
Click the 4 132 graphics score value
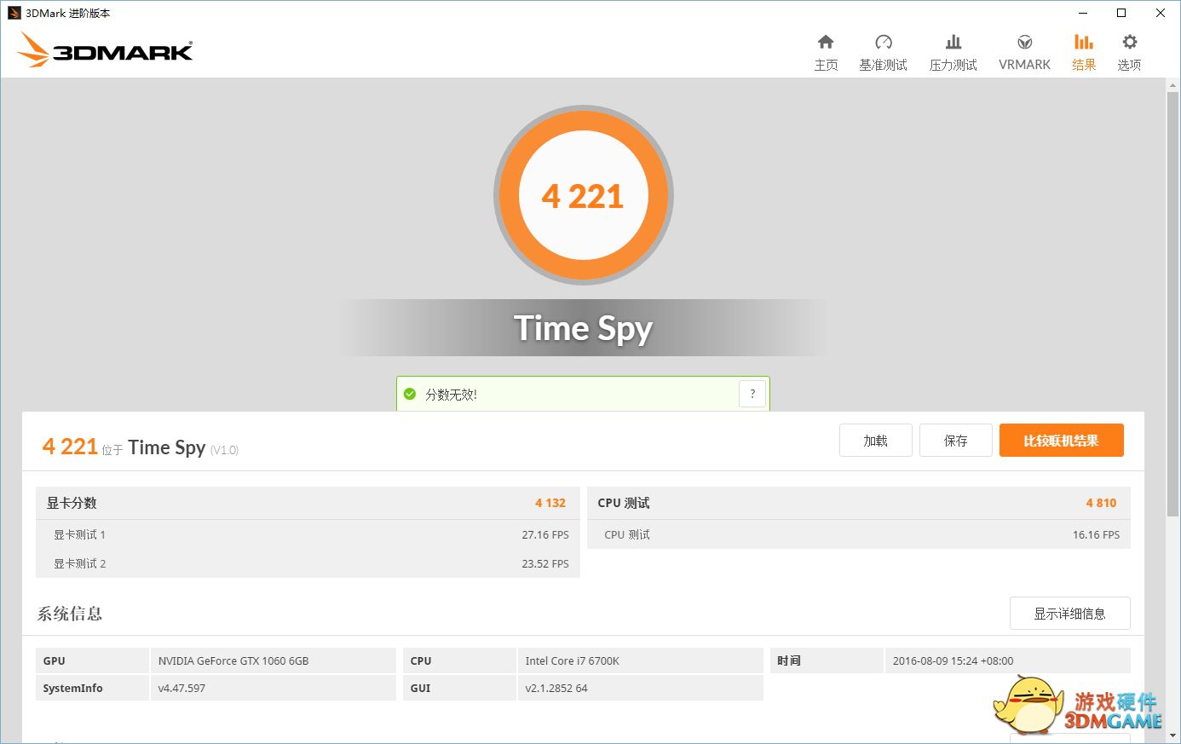(x=550, y=503)
